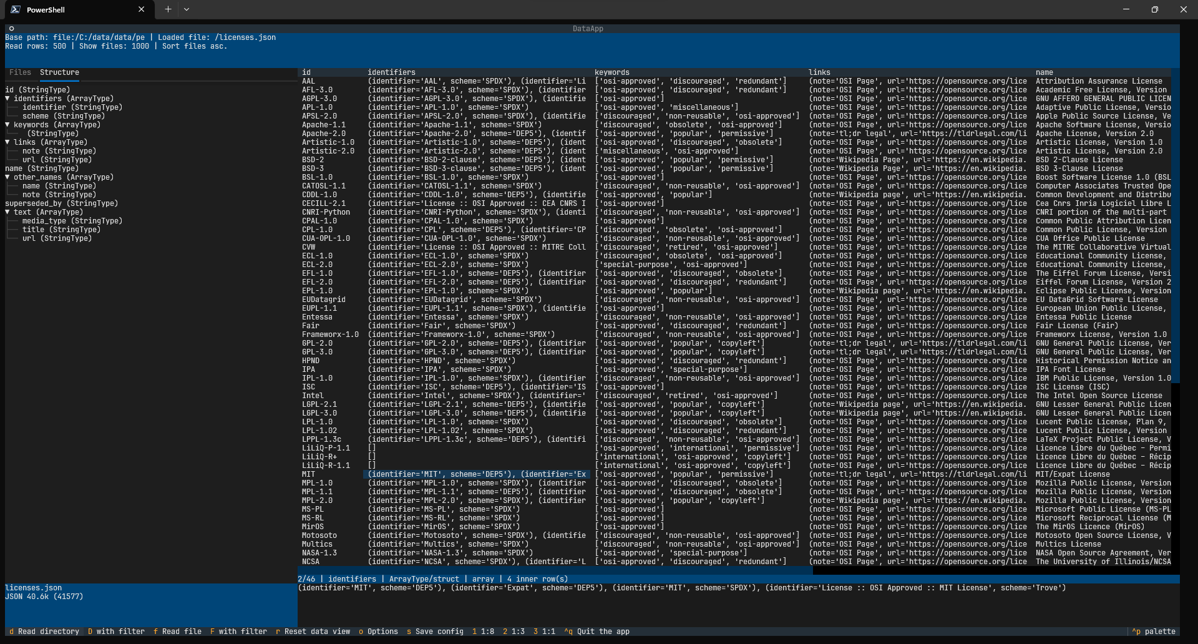This screenshot has width=1198, height=644.
Task: Select the Structure tab
Action: tap(59, 72)
